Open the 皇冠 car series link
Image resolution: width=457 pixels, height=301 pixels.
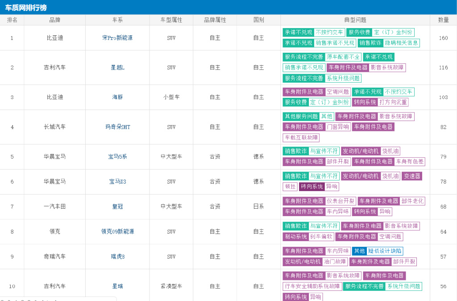pyautogui.click(x=117, y=206)
